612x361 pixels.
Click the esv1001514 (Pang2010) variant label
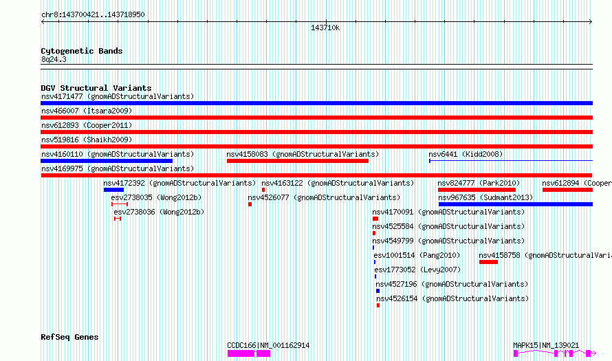pyautogui.click(x=417, y=255)
